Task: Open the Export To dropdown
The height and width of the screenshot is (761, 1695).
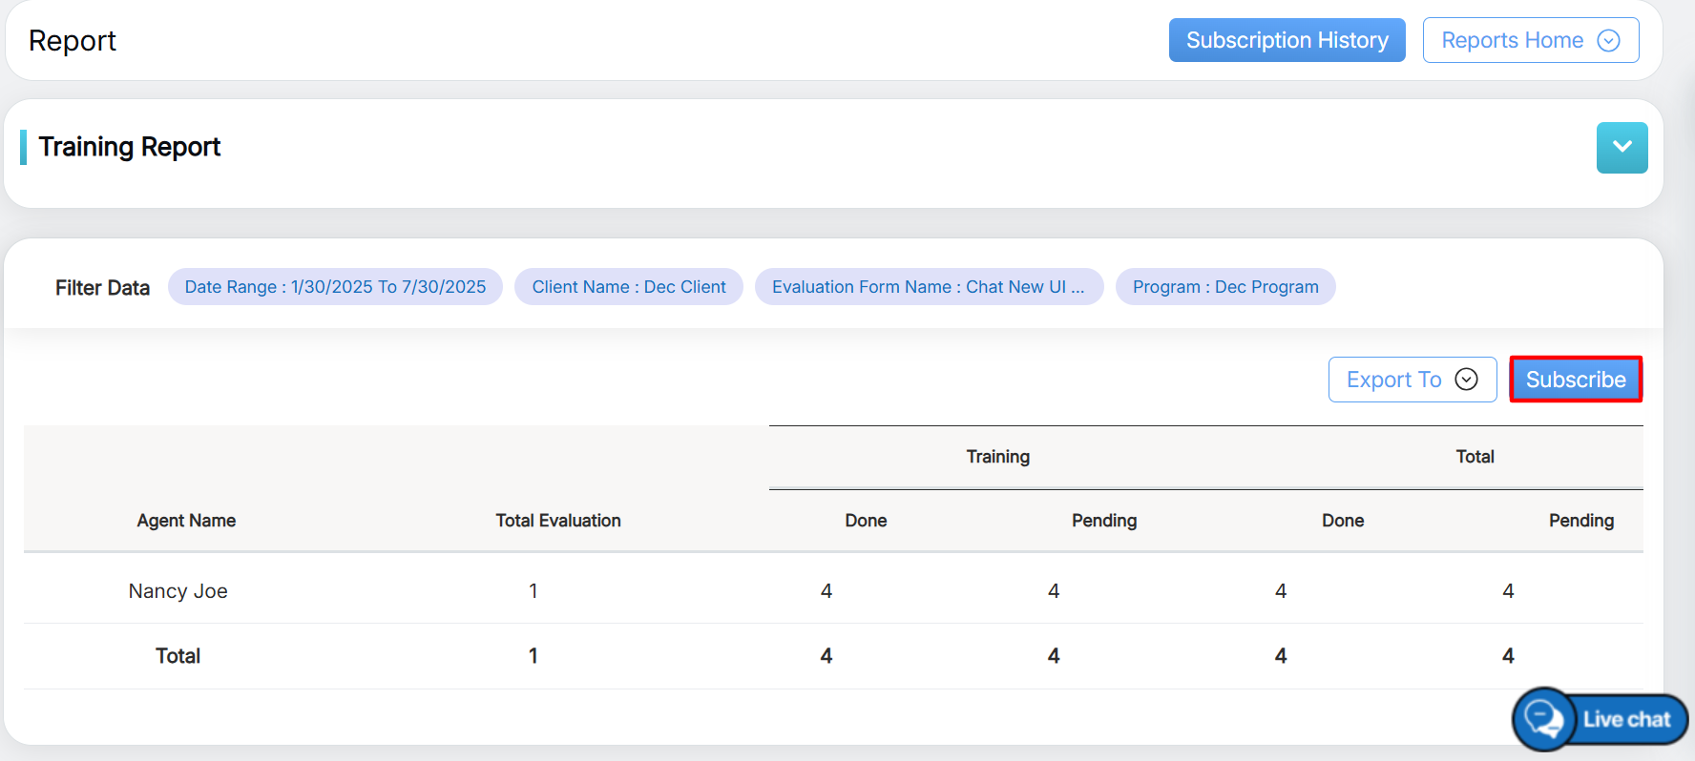Action: 1412,380
